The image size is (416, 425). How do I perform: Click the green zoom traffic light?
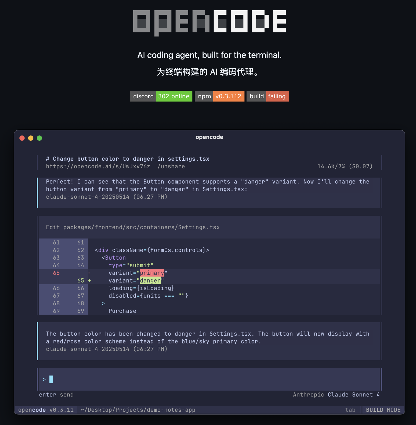coord(39,138)
